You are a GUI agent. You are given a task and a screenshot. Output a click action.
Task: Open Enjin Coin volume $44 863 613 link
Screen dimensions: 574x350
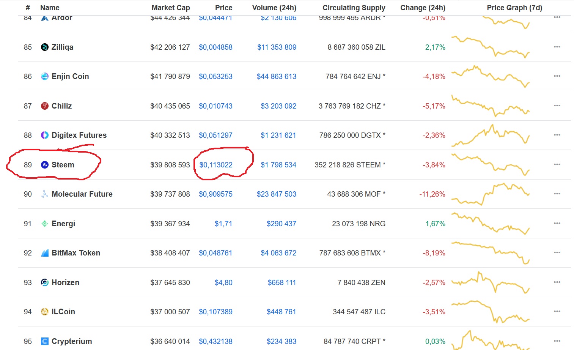pyautogui.click(x=276, y=76)
